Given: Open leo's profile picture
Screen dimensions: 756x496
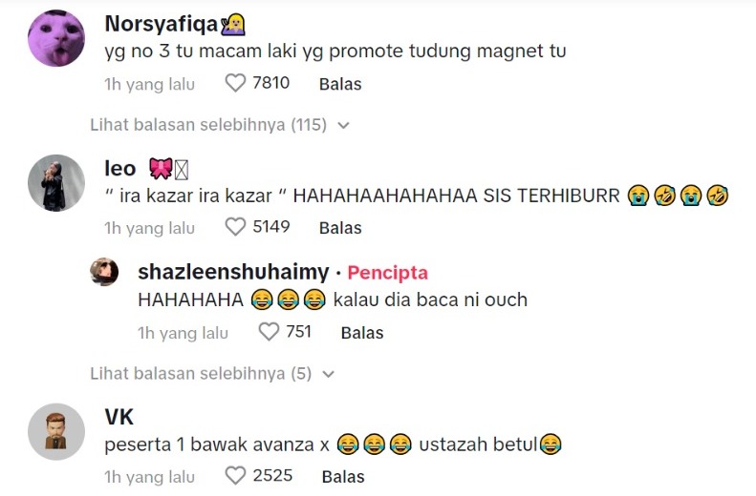Looking at the screenshot, I should (x=56, y=183).
